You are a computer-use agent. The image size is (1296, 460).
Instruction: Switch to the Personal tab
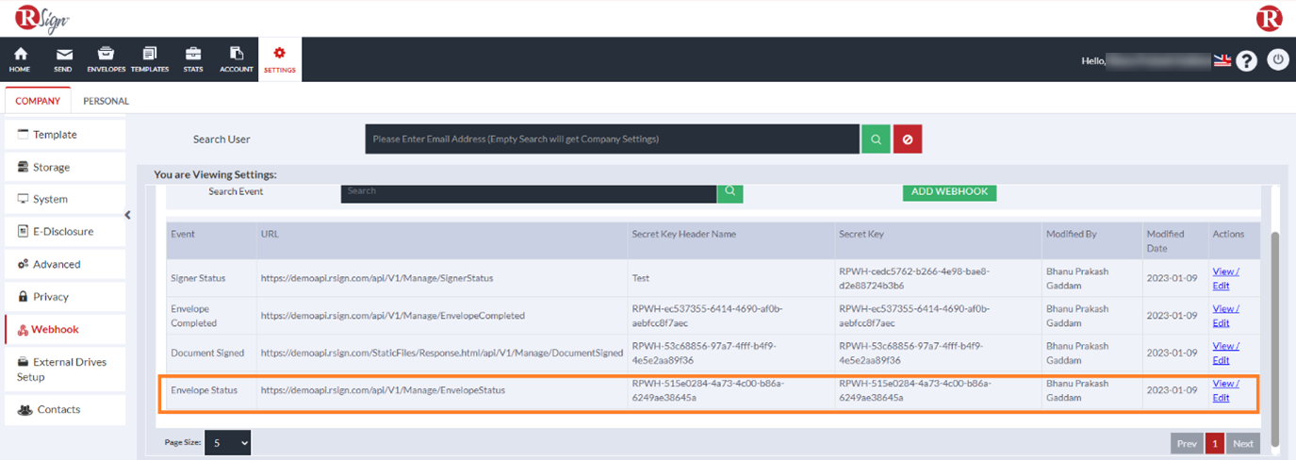pyautogui.click(x=106, y=100)
